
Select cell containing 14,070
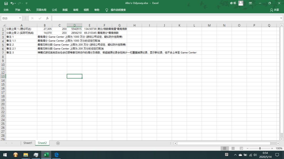click(44, 33)
